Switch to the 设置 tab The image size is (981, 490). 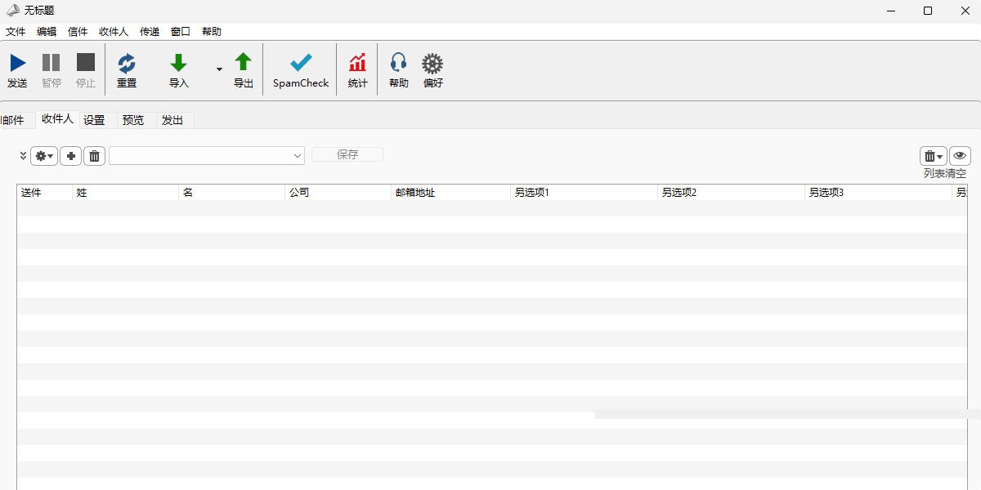click(x=94, y=120)
